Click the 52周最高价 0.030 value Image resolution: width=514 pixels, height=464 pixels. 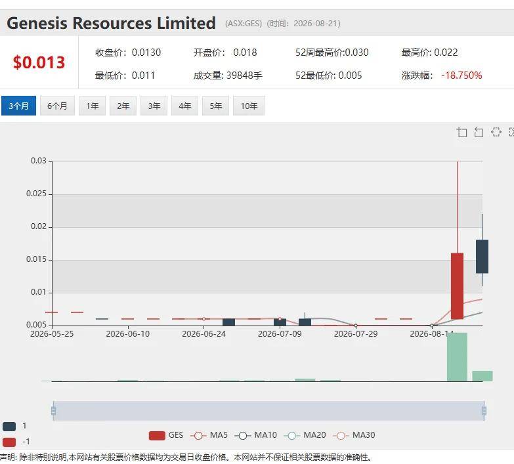coord(332,53)
